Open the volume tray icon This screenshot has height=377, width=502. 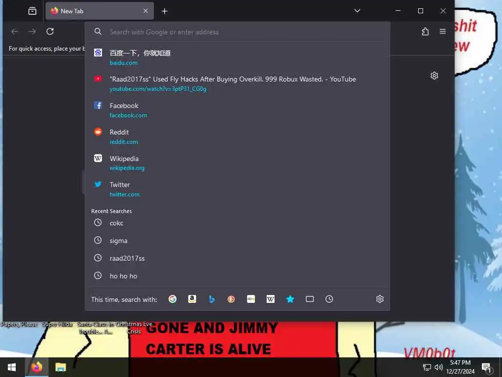[439, 367]
